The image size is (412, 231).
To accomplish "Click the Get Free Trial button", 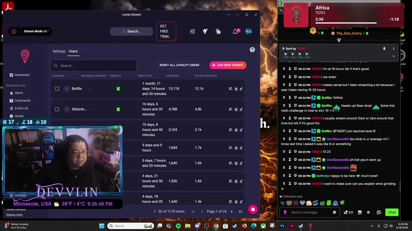I will (166, 31).
